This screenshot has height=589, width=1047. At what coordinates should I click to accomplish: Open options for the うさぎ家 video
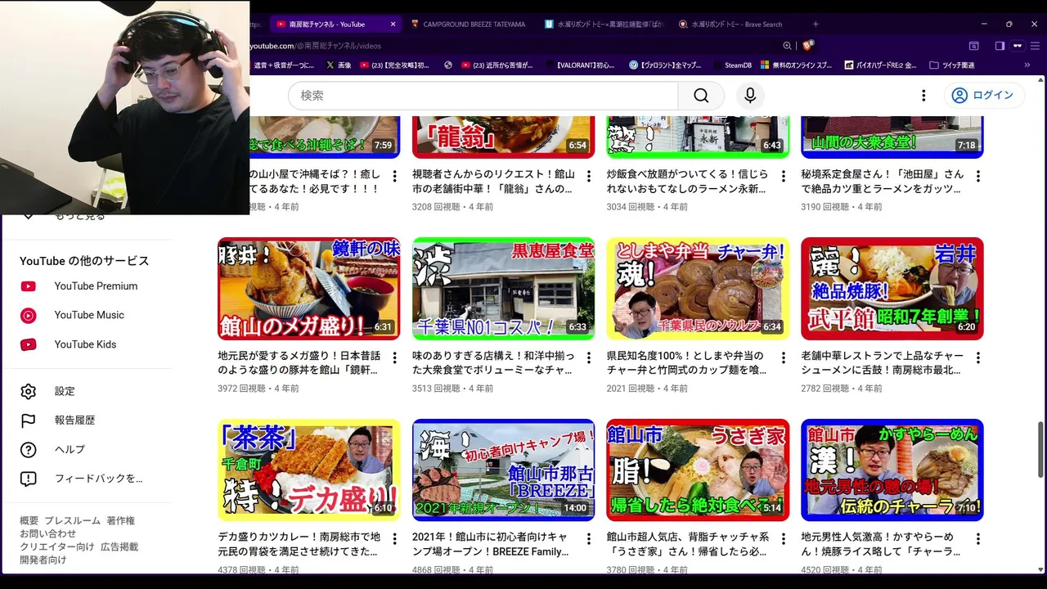(784, 539)
